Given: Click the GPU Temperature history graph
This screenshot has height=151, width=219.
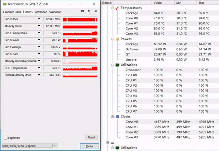Looking at the screenshot, I should (80, 33).
